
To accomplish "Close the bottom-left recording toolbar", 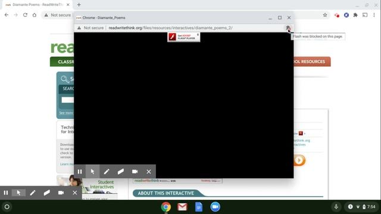I will coord(75,193).
